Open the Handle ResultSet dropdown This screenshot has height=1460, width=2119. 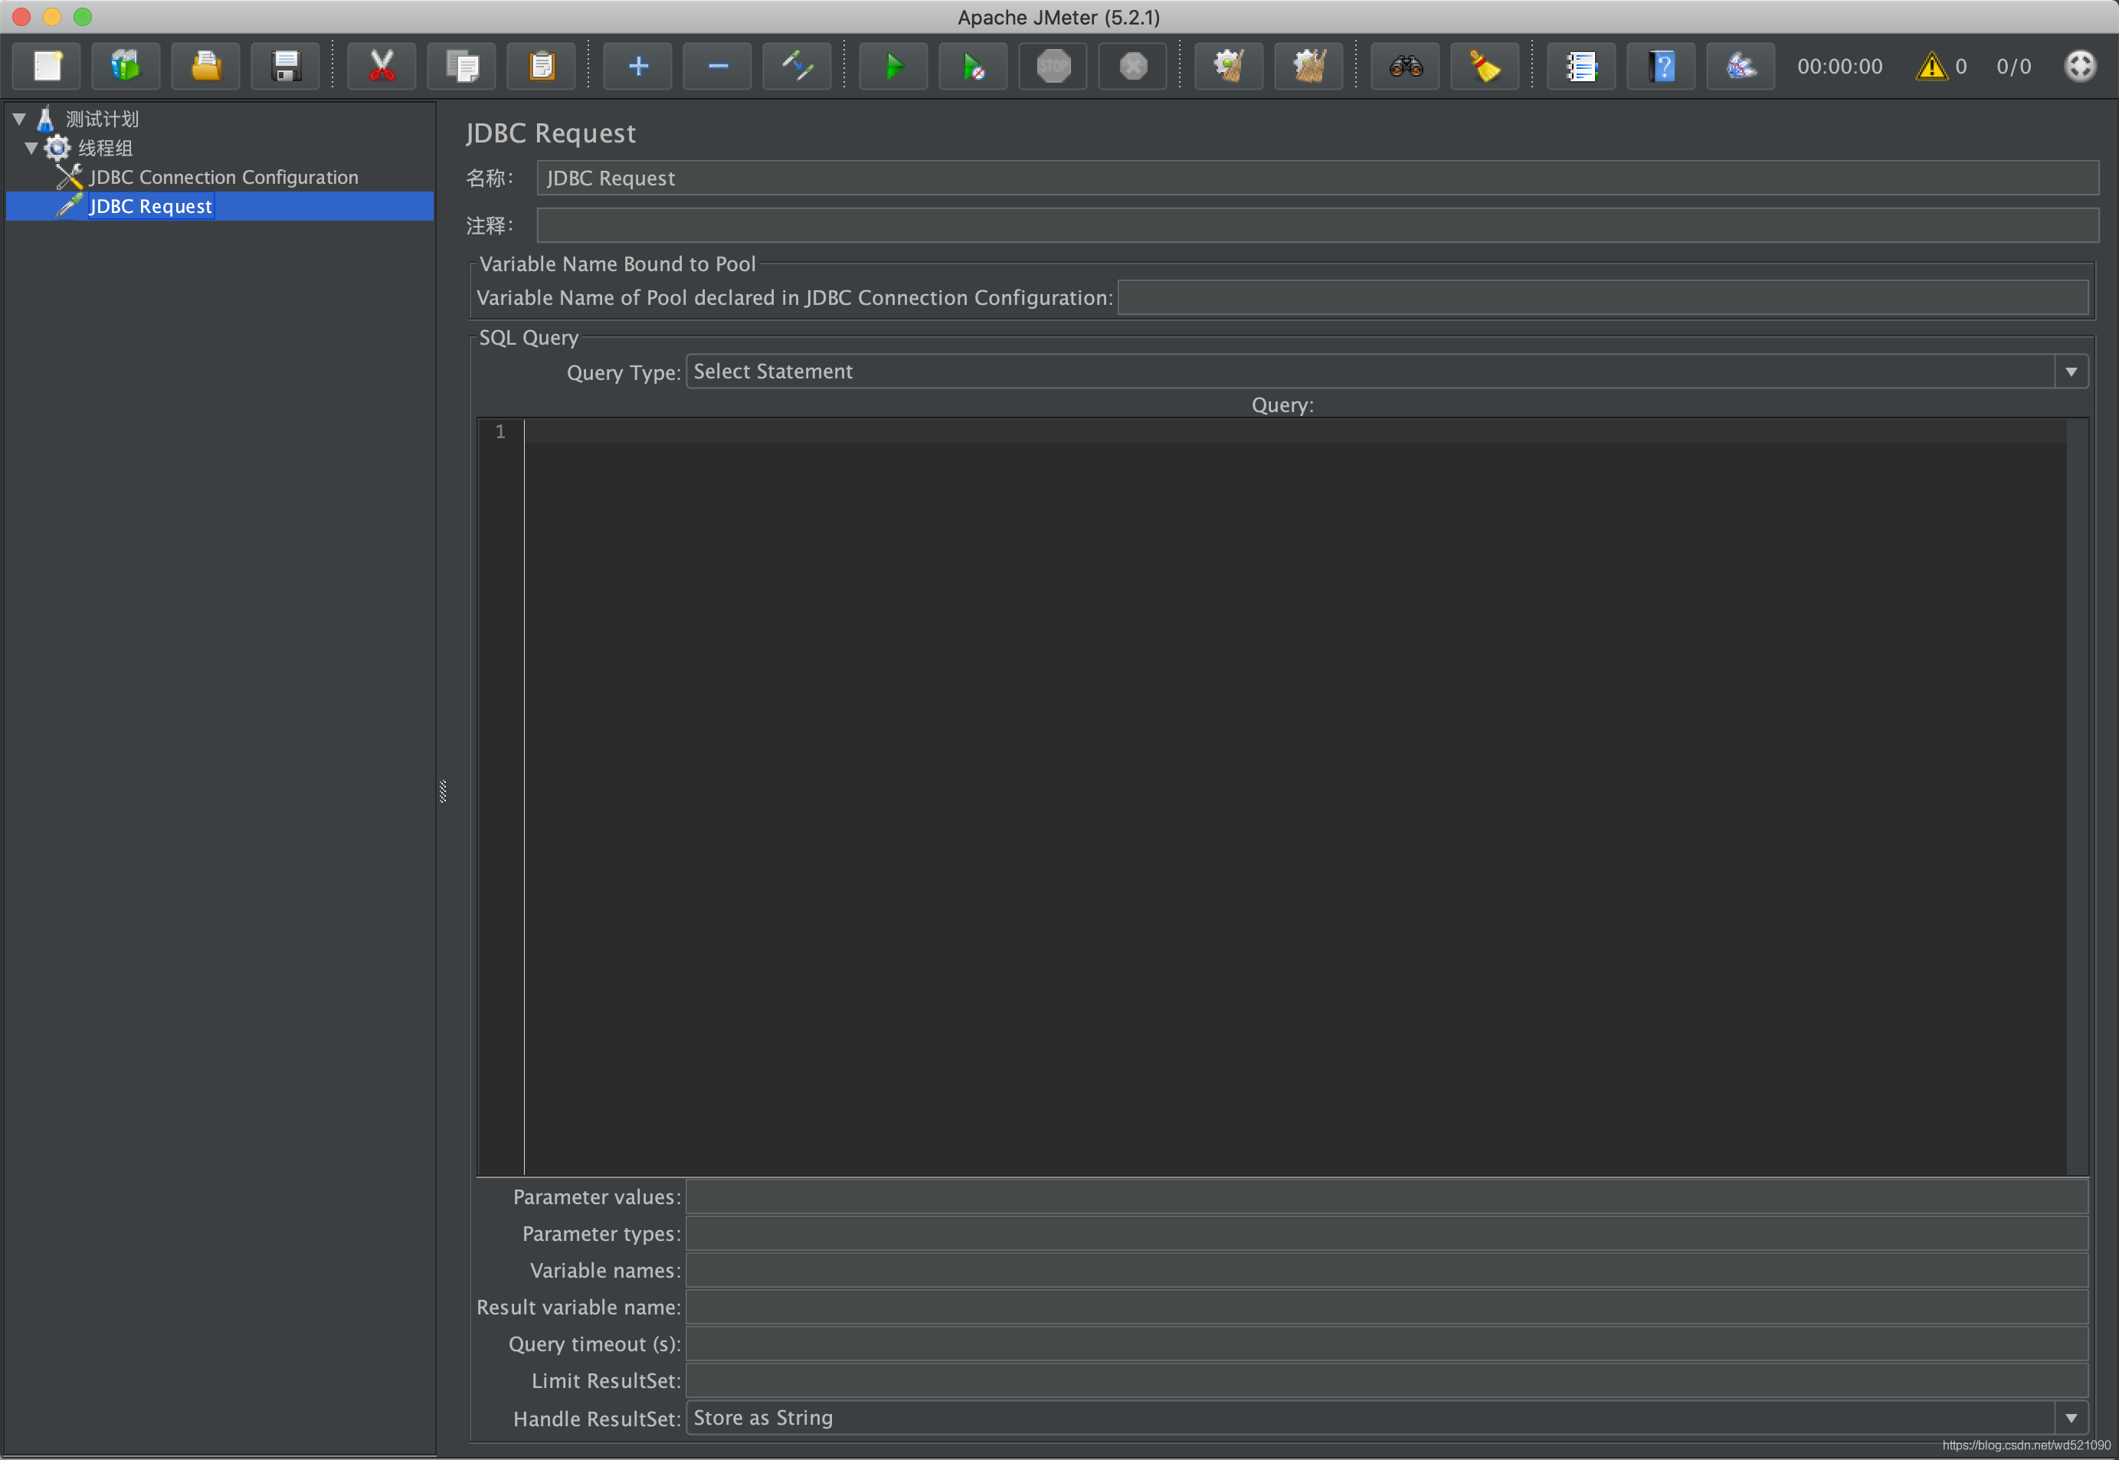pyautogui.click(x=2071, y=1418)
